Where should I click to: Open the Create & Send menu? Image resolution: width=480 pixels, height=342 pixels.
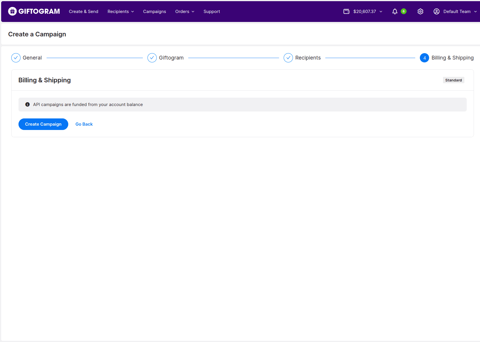pos(84,12)
